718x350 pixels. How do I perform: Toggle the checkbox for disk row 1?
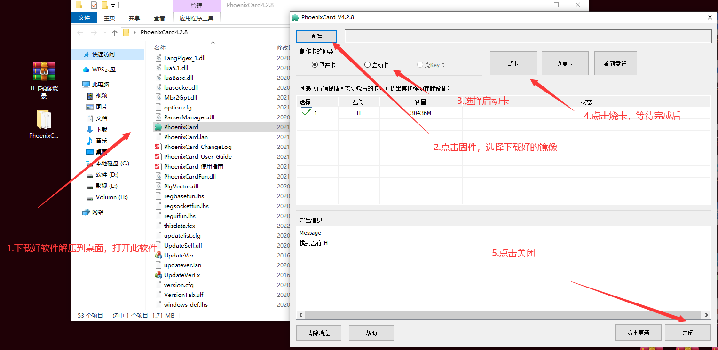tap(307, 113)
